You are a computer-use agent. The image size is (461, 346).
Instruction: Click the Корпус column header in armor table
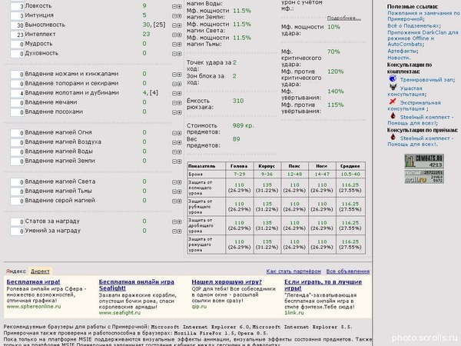(x=267, y=166)
